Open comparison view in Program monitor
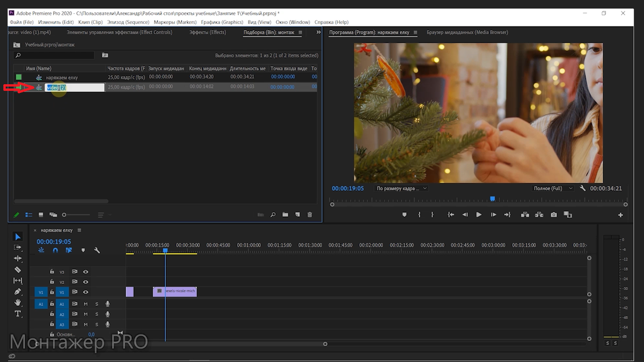 point(568,215)
